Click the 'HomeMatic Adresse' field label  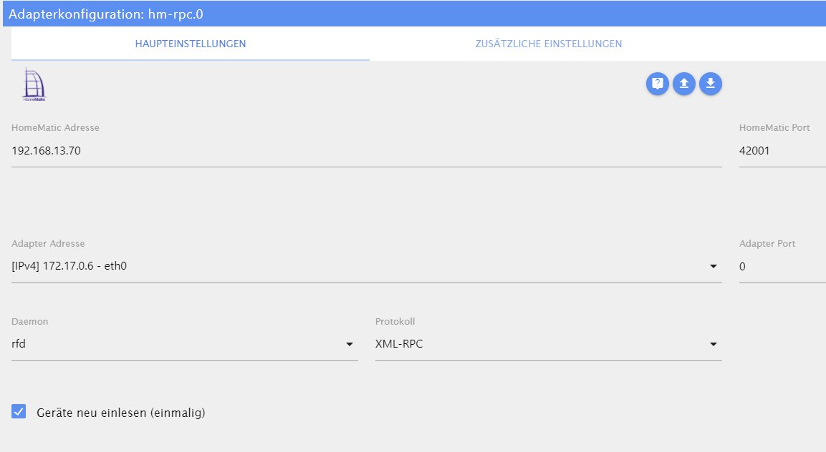pos(55,128)
